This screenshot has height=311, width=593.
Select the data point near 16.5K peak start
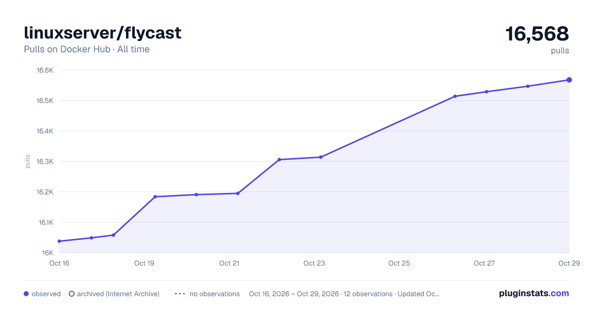(x=455, y=96)
